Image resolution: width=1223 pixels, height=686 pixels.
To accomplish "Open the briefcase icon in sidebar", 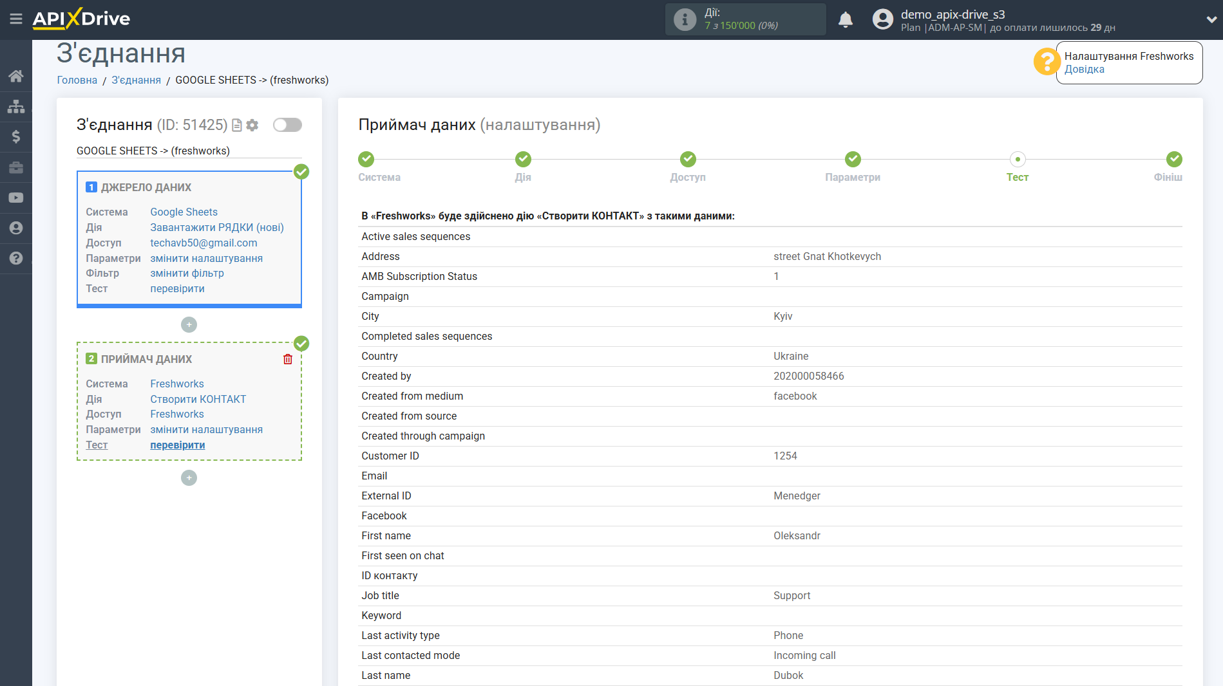I will [x=16, y=167].
